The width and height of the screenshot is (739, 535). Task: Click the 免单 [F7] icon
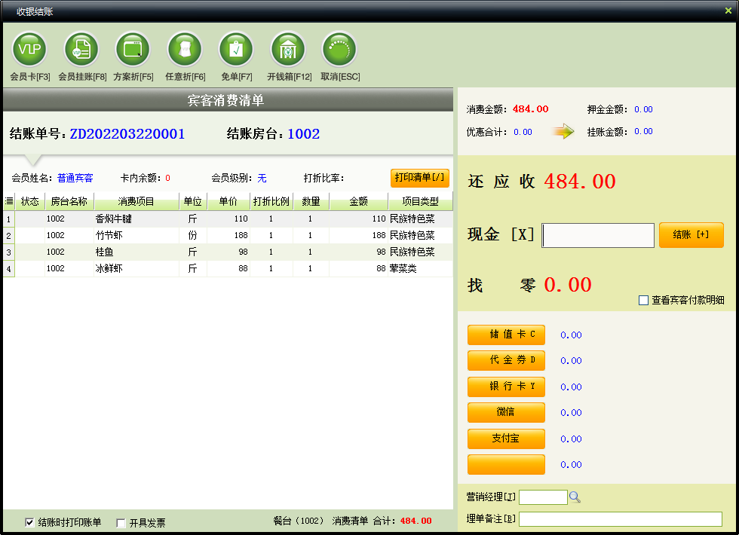pos(236,50)
